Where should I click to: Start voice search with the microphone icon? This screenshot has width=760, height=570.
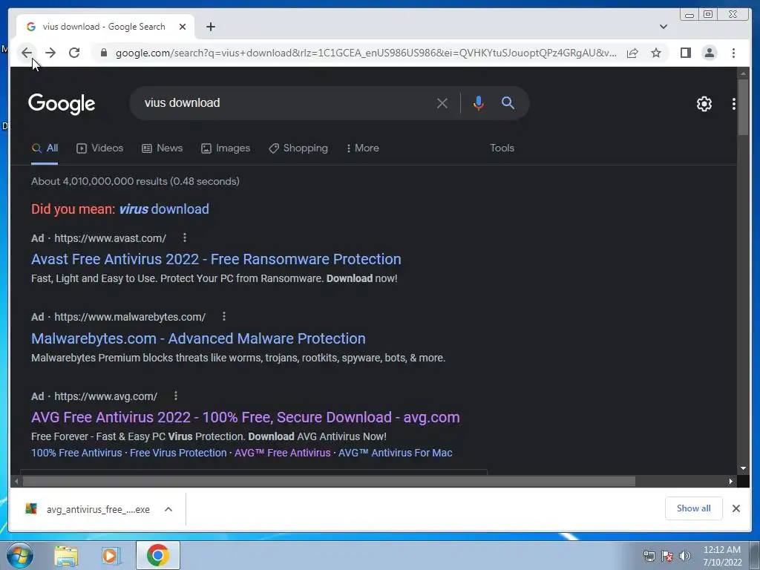click(x=478, y=102)
